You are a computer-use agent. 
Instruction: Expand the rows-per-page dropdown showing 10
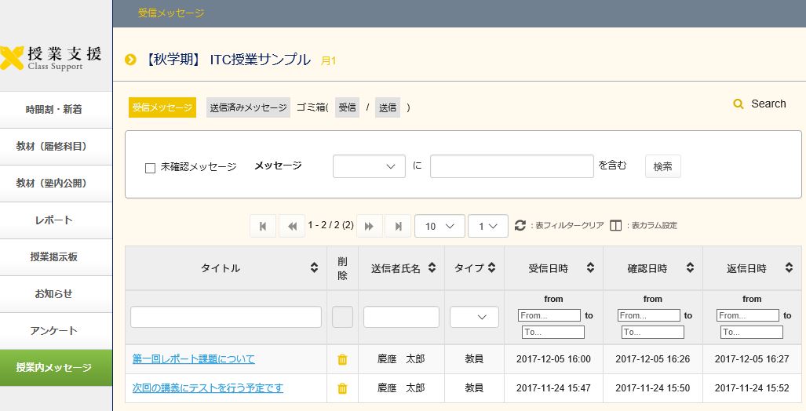(x=439, y=226)
